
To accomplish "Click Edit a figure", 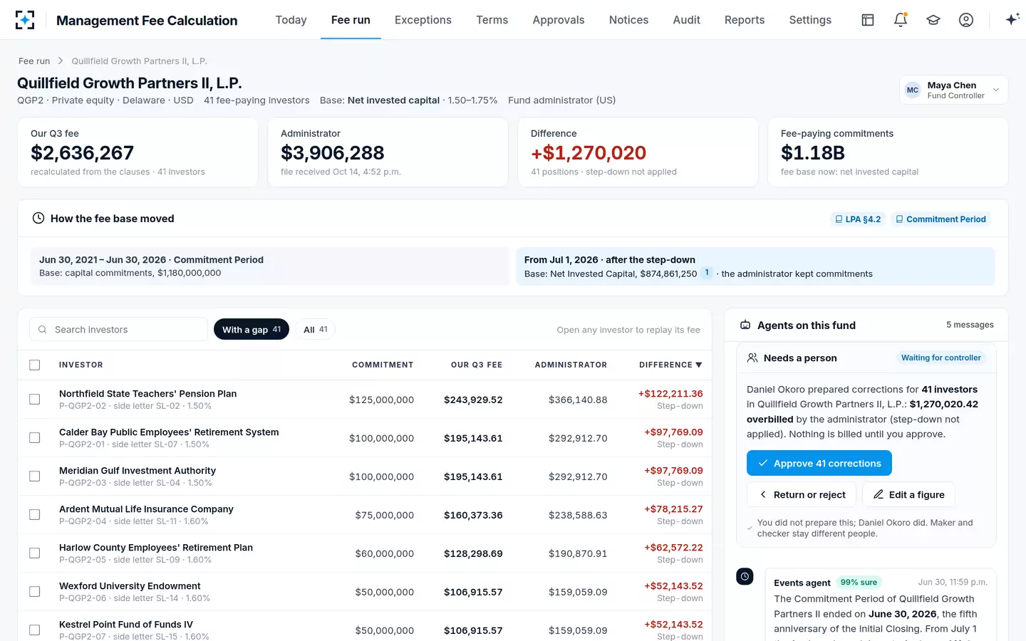I will point(908,494).
